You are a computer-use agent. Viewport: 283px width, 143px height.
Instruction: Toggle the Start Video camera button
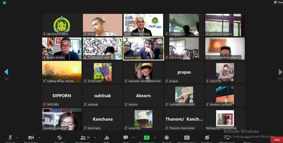pos(31,138)
